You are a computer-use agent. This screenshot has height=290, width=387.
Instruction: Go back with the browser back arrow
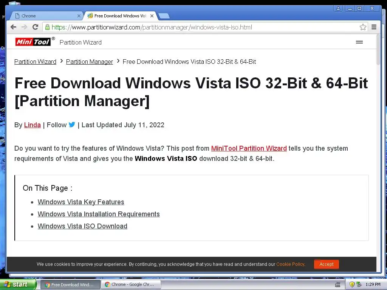(13, 27)
